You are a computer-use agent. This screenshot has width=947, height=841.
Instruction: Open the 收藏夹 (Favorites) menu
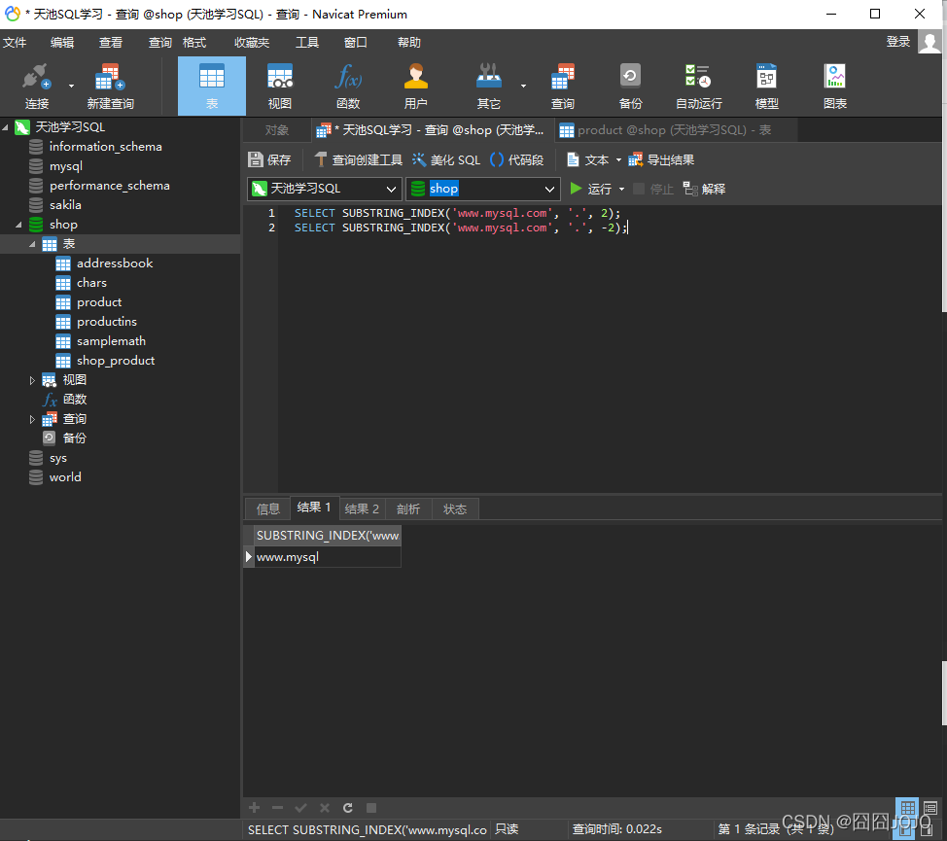click(252, 42)
